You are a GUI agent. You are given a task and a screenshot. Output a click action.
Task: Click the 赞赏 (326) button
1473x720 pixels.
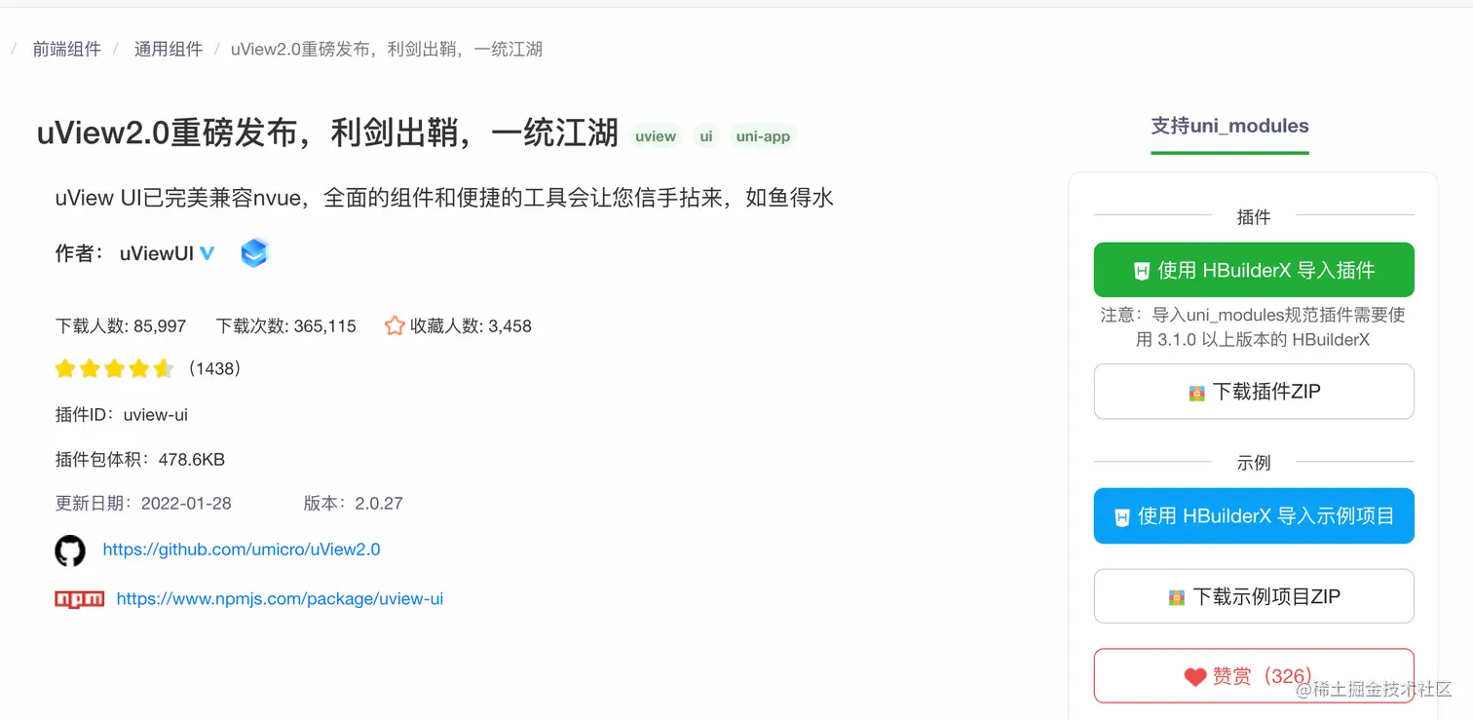click(1254, 675)
